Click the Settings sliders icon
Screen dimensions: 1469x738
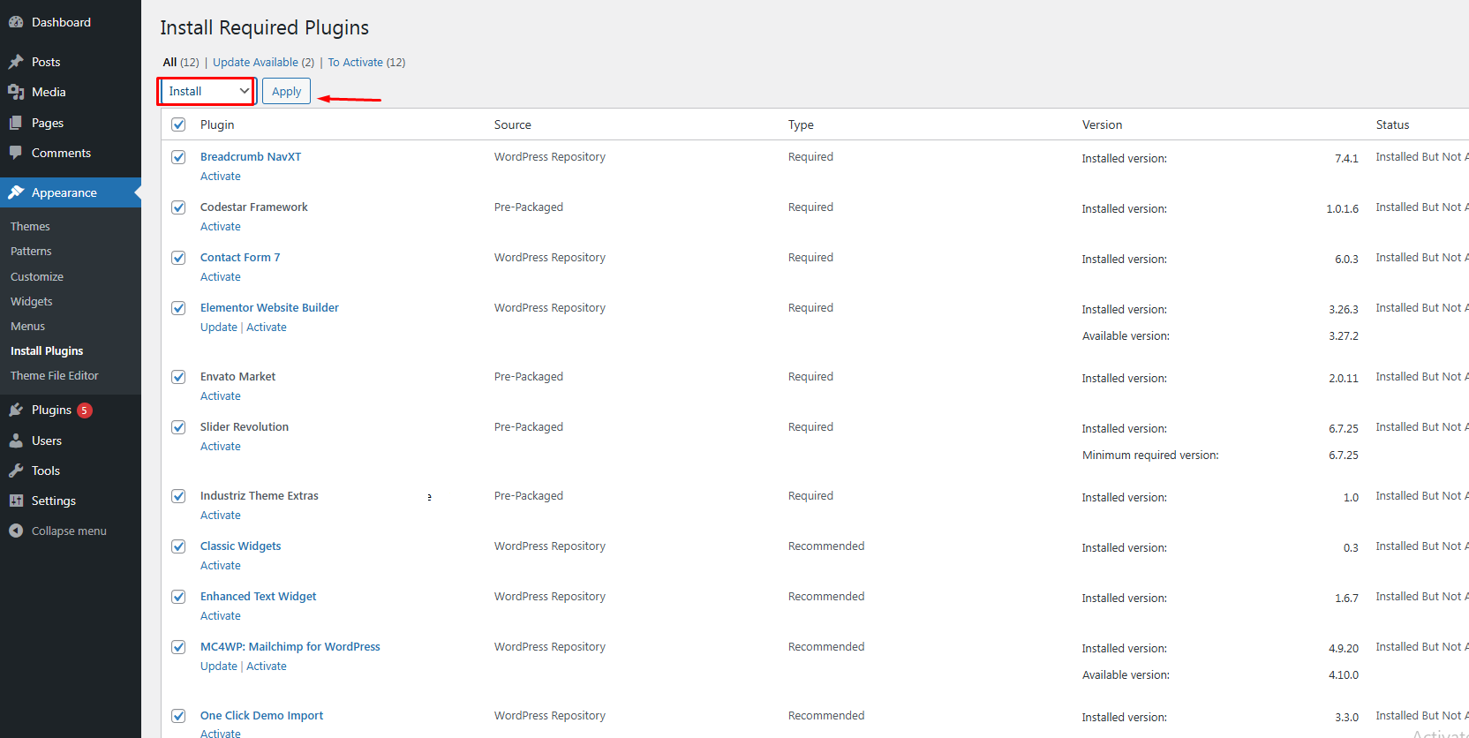click(x=16, y=501)
